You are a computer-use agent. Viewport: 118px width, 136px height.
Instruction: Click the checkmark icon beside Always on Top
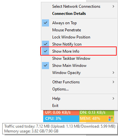(45, 23)
